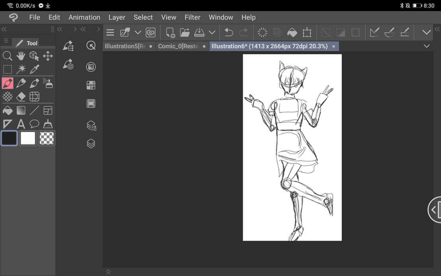
Task: Select the Zoom magnifier tool
Action: click(x=8, y=56)
